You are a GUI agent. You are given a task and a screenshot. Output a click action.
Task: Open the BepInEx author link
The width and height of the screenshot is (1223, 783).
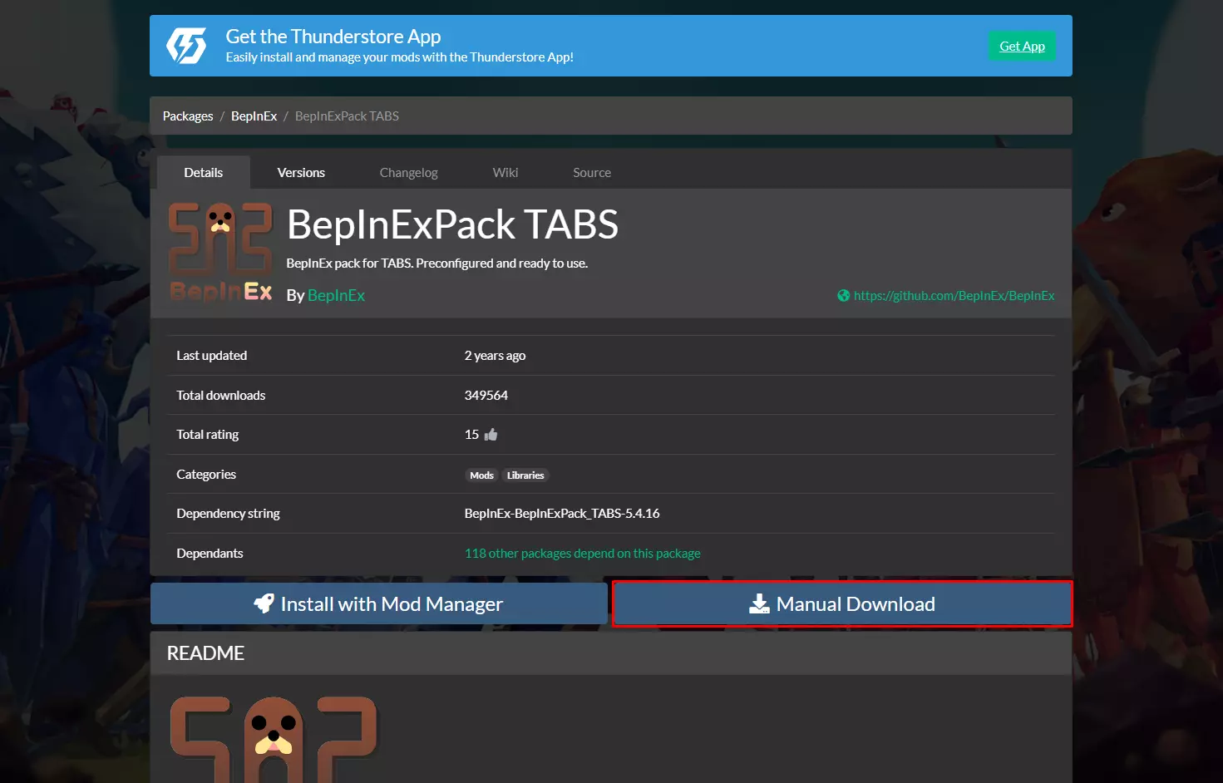336,296
